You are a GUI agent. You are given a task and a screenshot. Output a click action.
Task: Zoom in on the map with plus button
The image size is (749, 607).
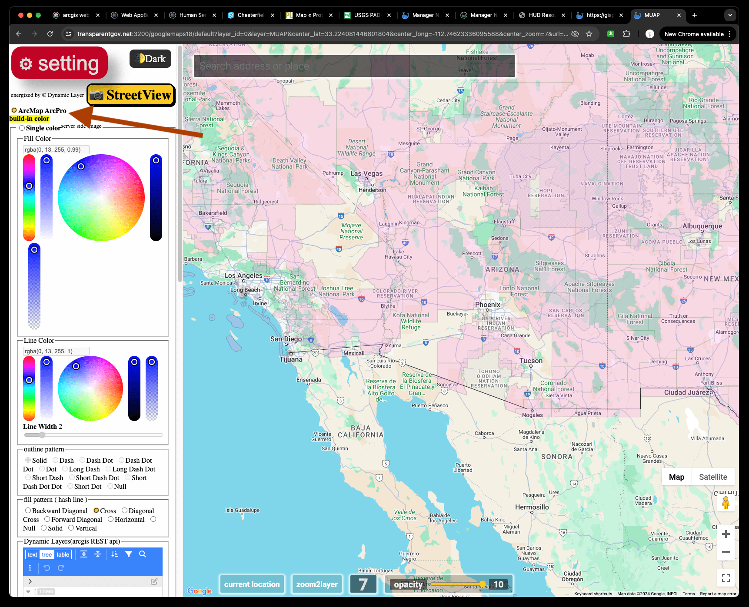(x=726, y=534)
